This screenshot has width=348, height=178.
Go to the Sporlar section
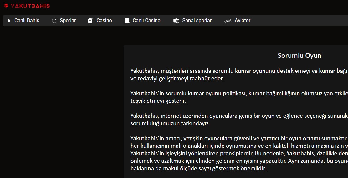click(x=68, y=20)
